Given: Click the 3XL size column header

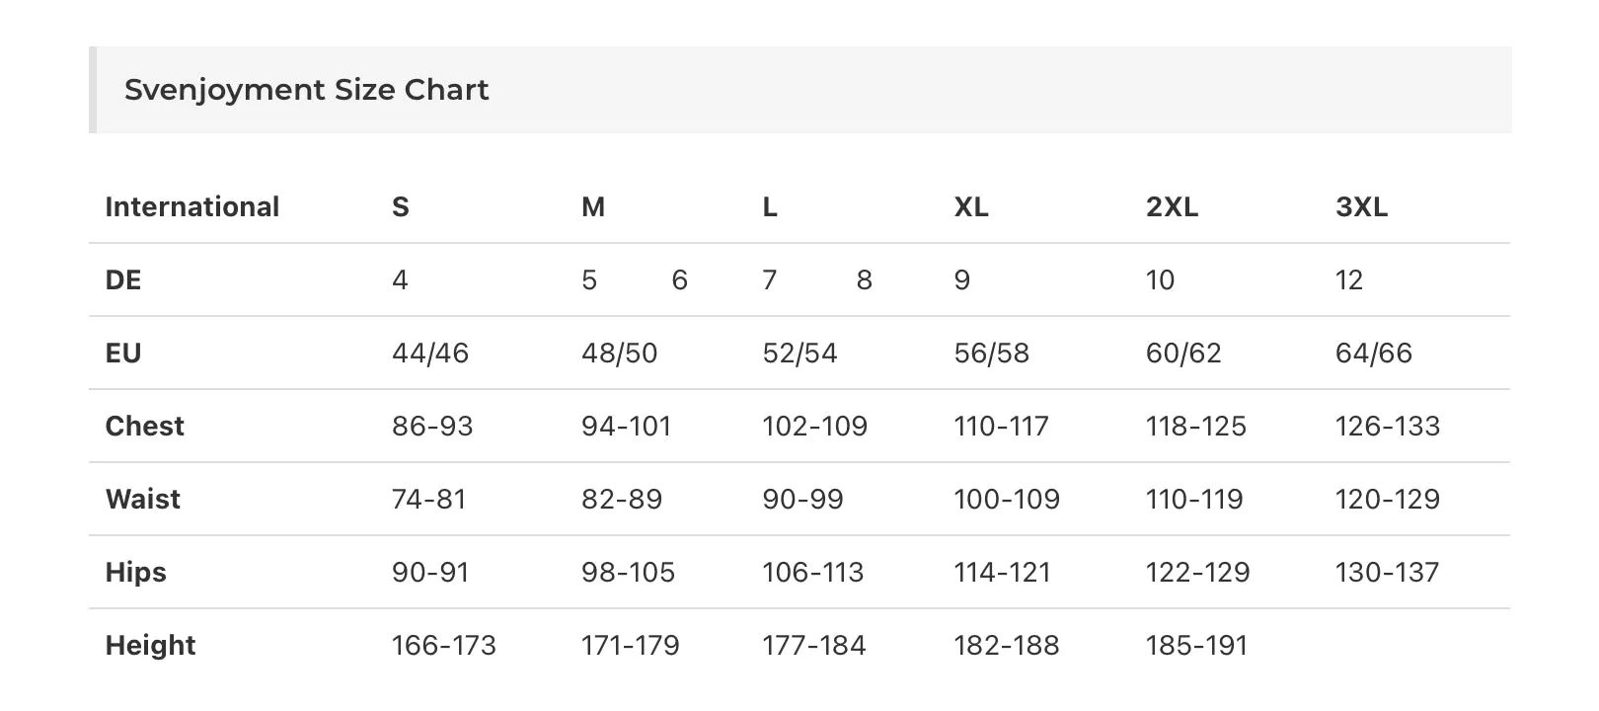Looking at the screenshot, I should point(1361,206).
